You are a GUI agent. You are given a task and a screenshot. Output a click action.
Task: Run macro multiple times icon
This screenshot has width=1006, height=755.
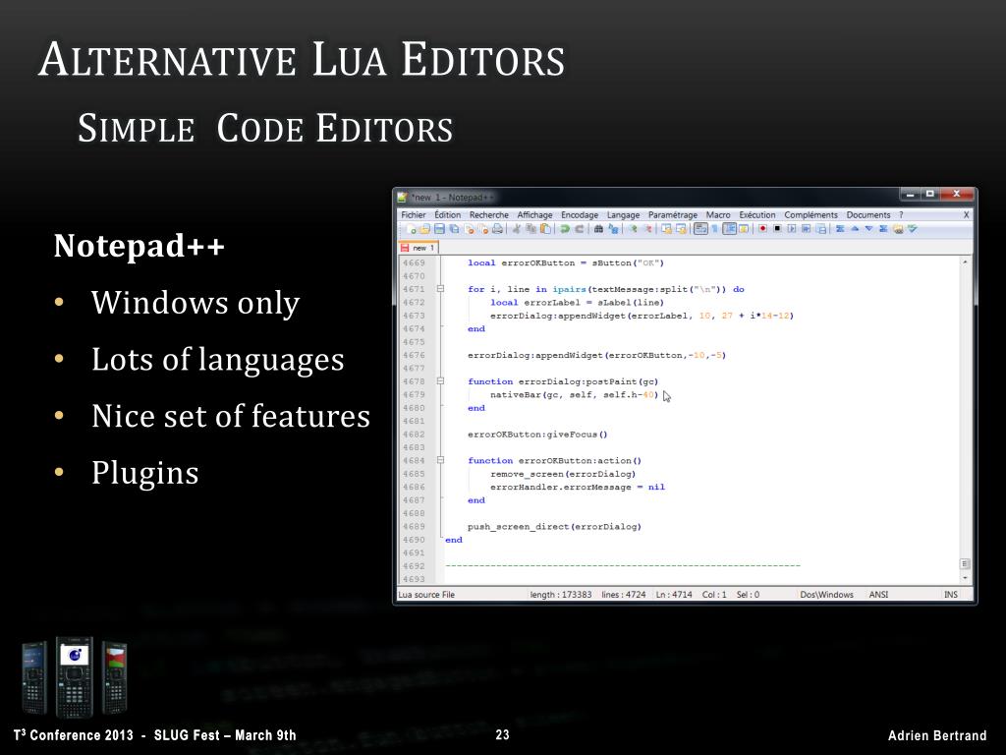tap(806, 228)
